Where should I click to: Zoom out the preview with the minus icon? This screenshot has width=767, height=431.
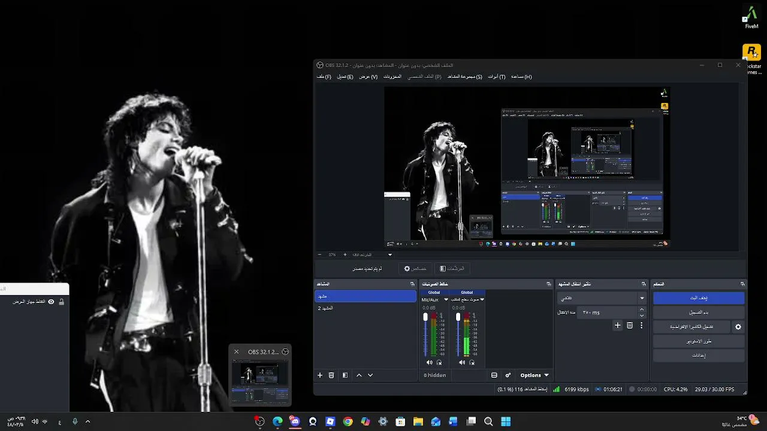pyautogui.click(x=319, y=254)
